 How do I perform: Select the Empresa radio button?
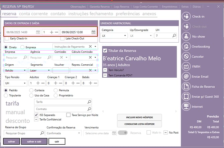click(22, 47)
